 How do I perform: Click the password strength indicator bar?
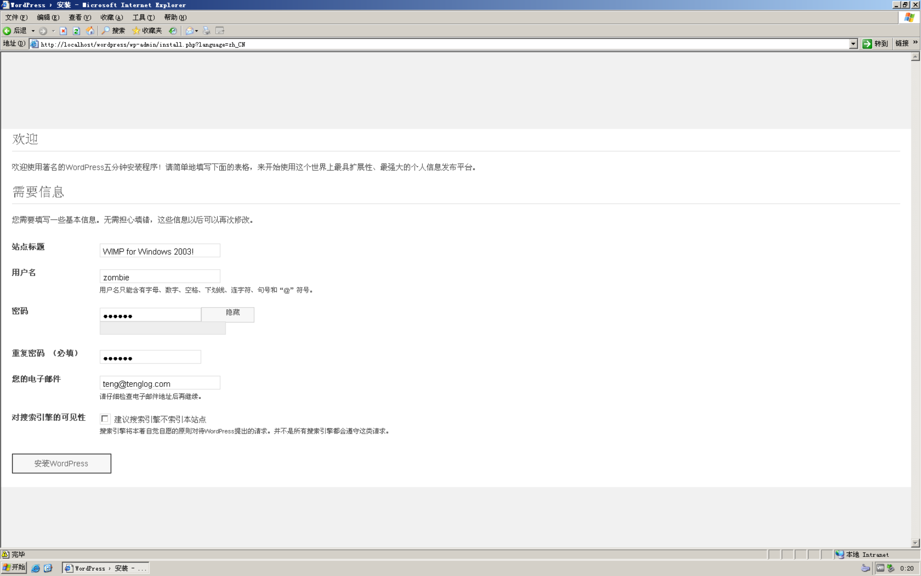[x=163, y=328]
